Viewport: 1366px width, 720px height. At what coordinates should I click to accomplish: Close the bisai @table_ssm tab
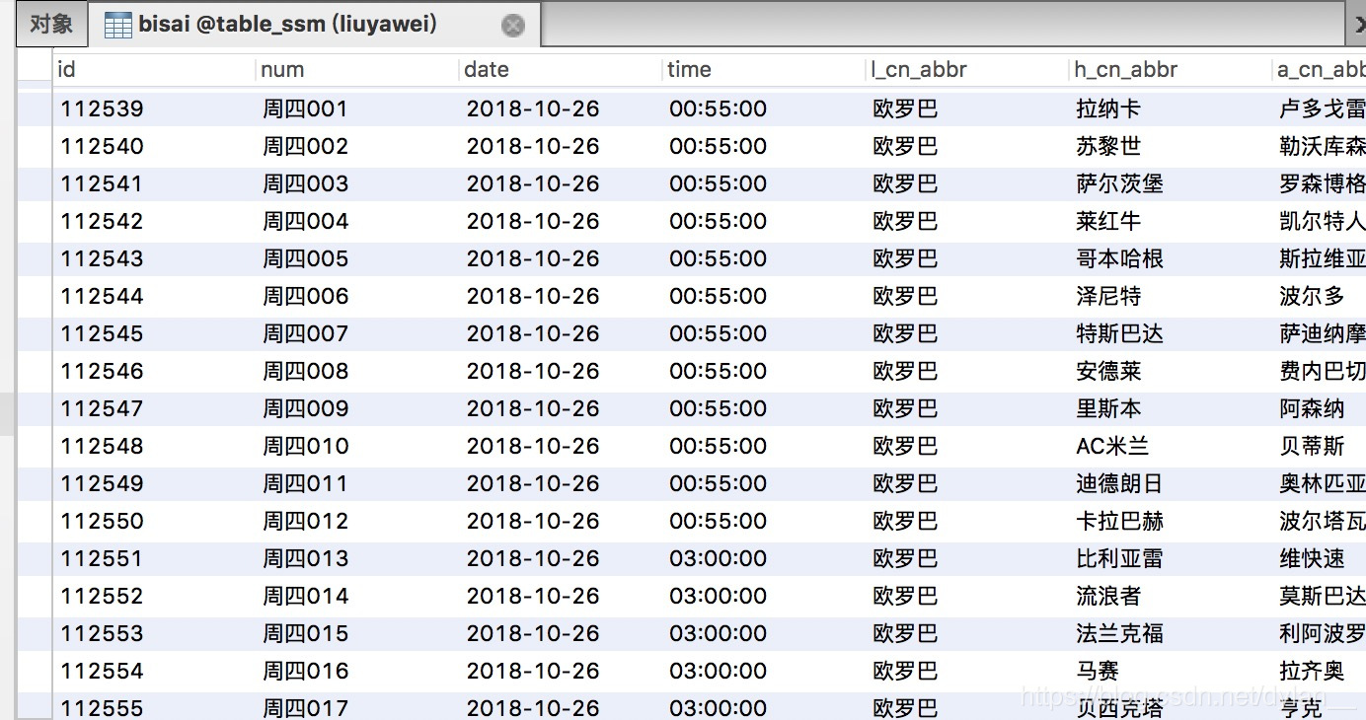[512, 26]
